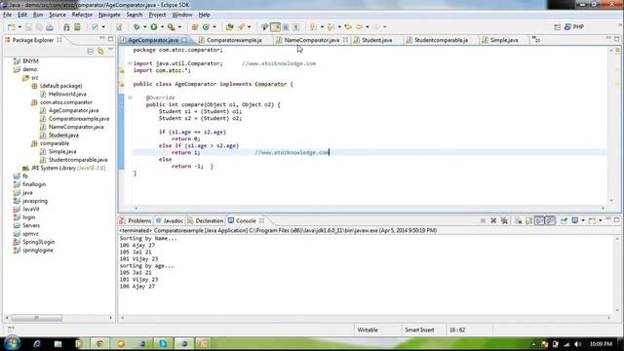Switch to Comparatorexample.java editor tab

tap(234, 40)
